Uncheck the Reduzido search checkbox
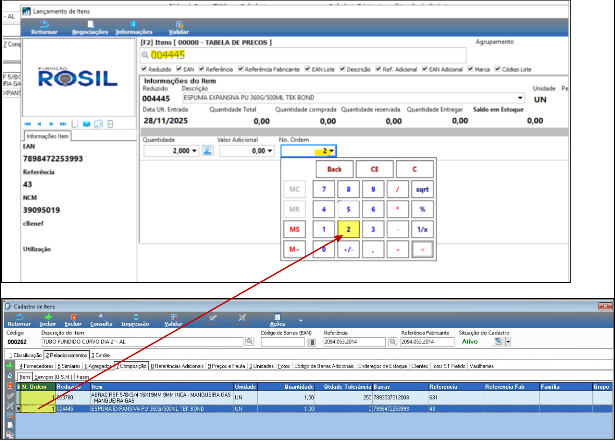615x441 pixels. pyautogui.click(x=144, y=69)
